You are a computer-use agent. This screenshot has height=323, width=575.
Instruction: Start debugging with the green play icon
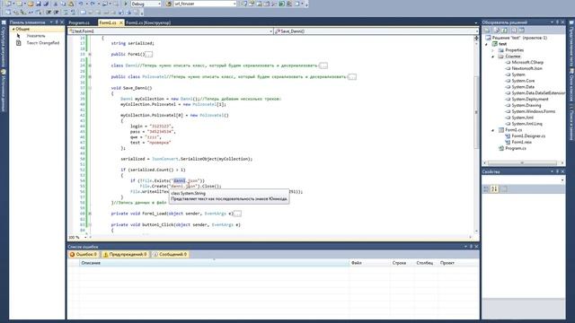126,4
